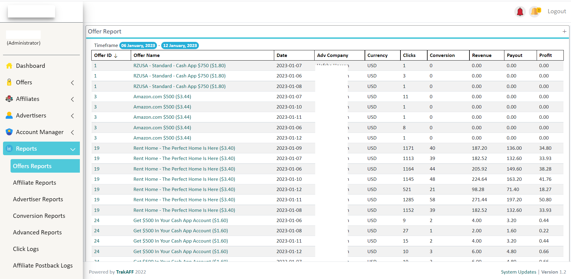The width and height of the screenshot is (571, 279).
Task: Expand the Offers sidebar section
Action: click(x=72, y=82)
